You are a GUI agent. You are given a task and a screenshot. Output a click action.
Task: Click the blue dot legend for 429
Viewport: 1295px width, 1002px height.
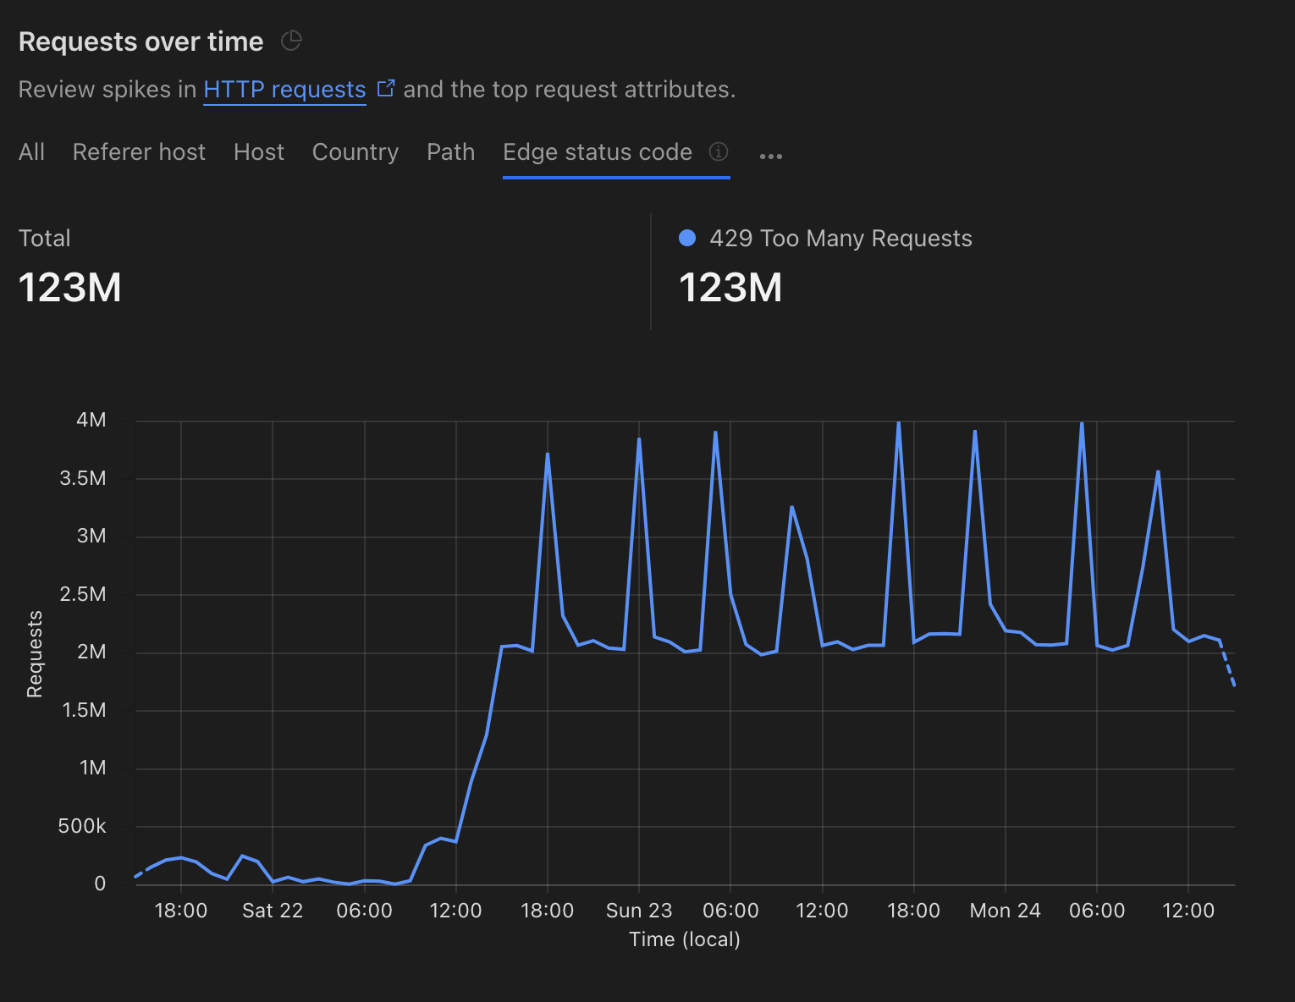[687, 239]
